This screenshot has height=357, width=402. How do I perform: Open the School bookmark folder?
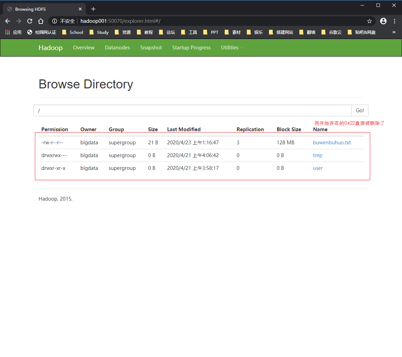click(73, 32)
